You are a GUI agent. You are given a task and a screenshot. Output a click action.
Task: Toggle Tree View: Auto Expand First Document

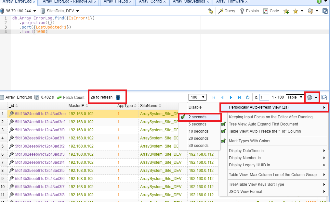pos(274,124)
